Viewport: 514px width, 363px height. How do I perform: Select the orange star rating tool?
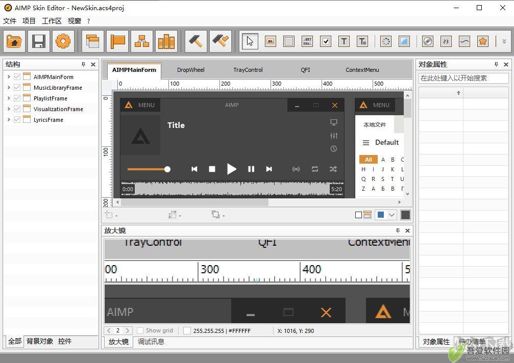pos(483,41)
